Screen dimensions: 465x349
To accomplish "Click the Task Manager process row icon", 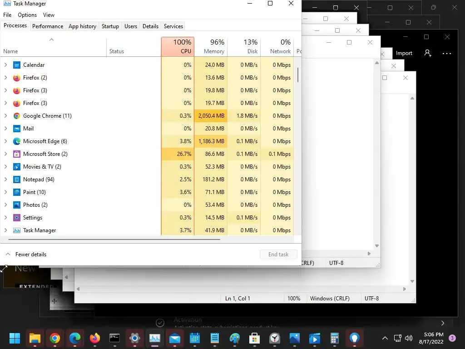I will click(17, 230).
